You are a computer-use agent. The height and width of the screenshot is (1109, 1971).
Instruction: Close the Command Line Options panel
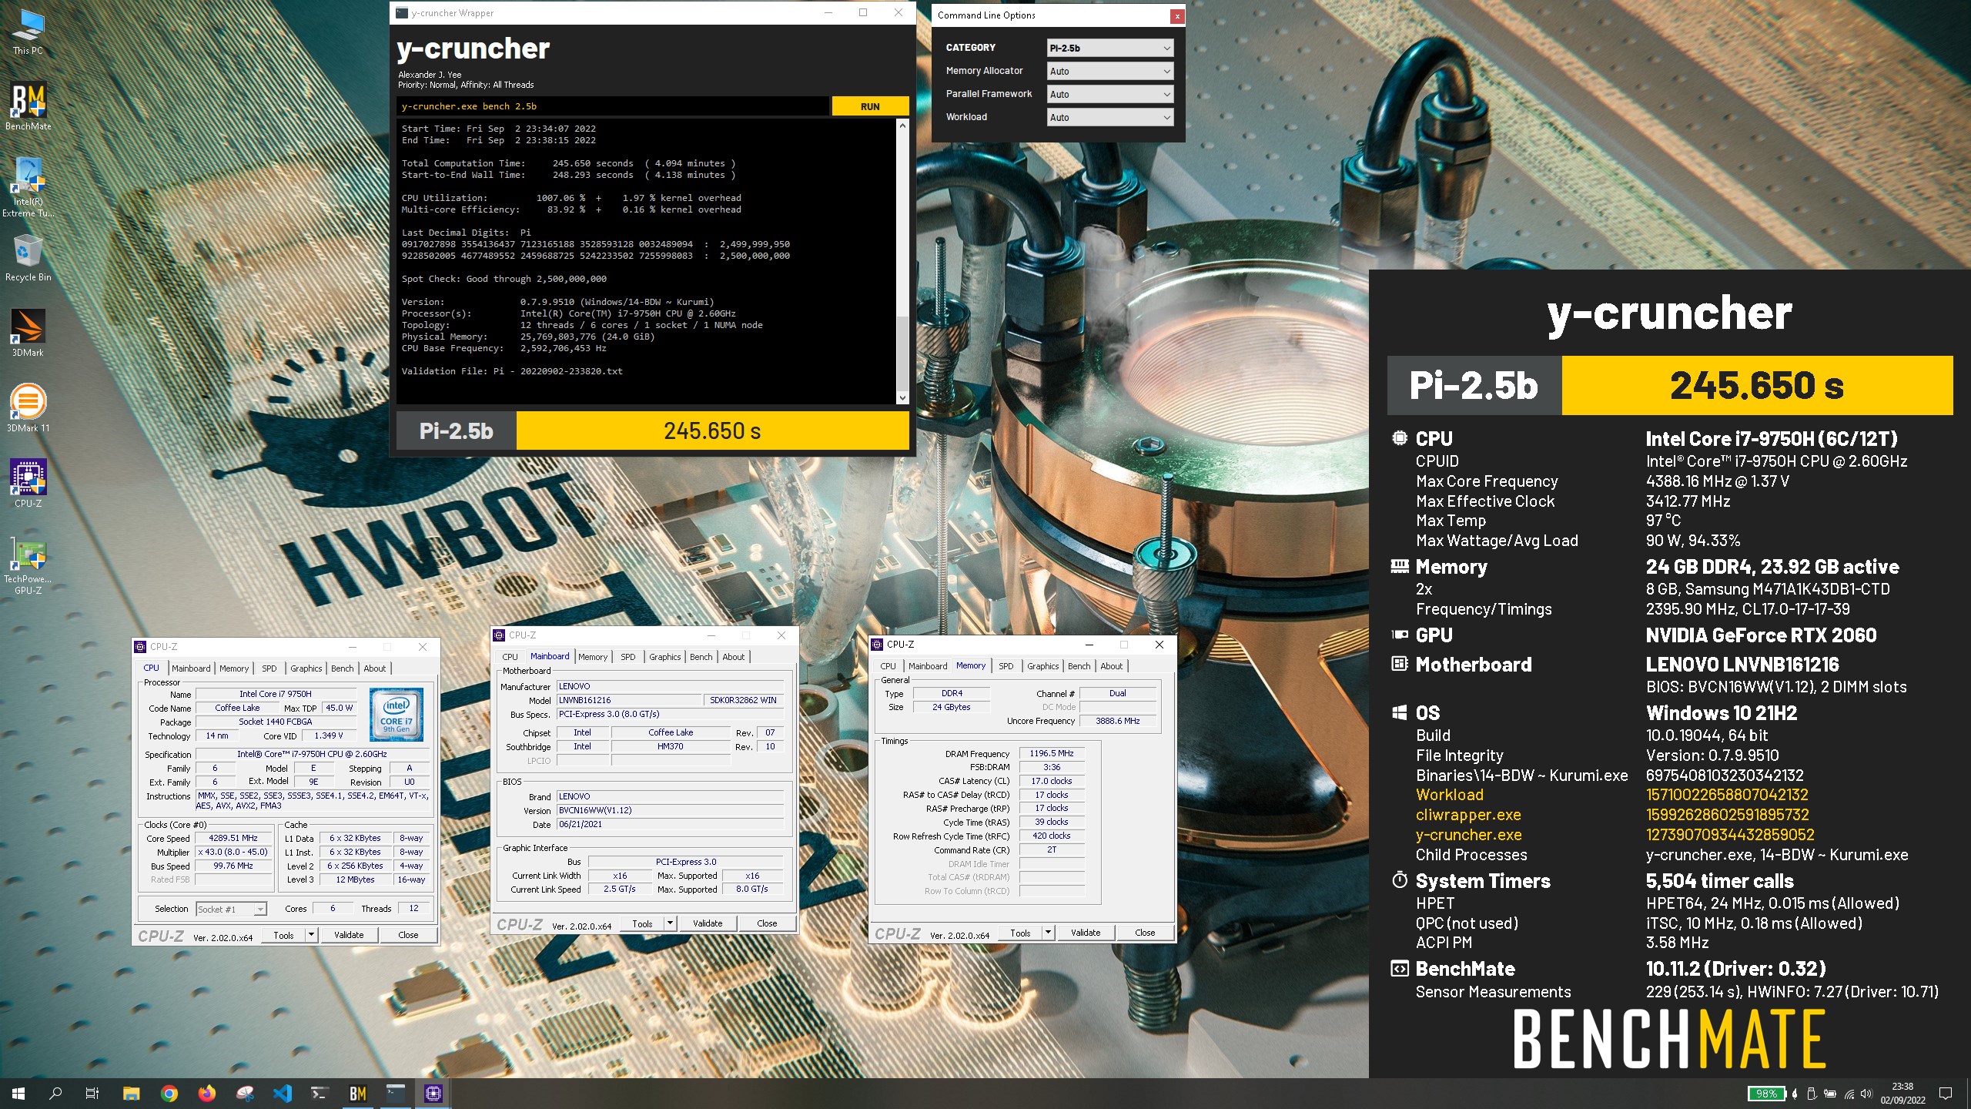(x=1176, y=15)
